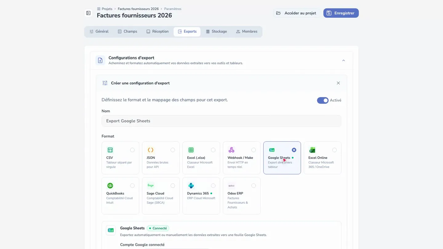Open the Général tab
Screen dimensions: 443x249
(x=99, y=32)
